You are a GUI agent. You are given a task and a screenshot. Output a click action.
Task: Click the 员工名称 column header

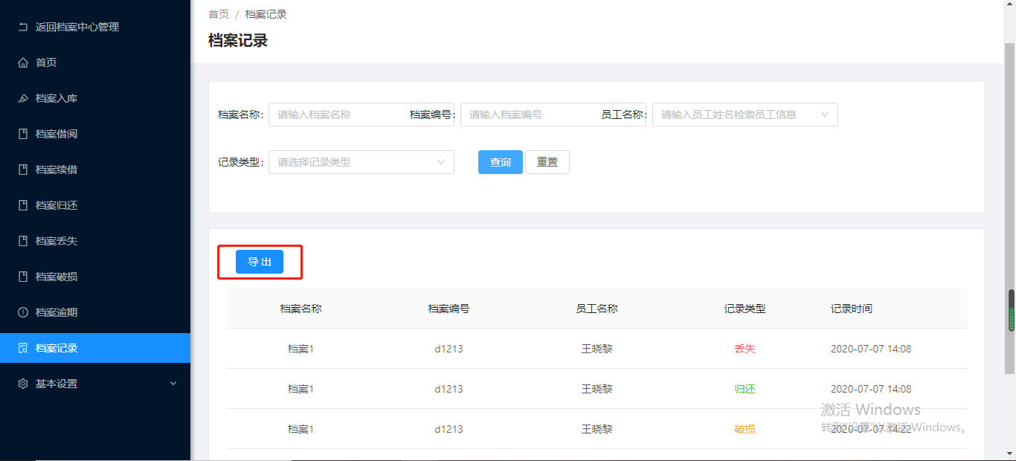[597, 309]
